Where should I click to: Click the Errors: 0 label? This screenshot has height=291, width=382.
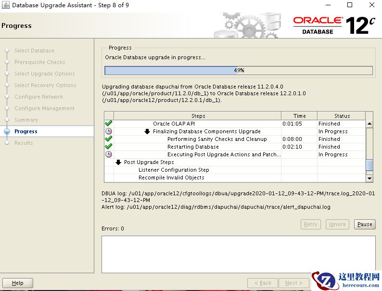[x=113, y=228]
